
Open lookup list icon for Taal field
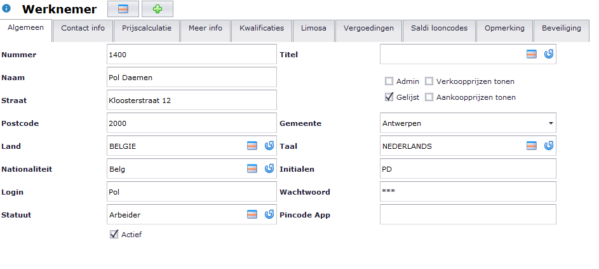532,146
